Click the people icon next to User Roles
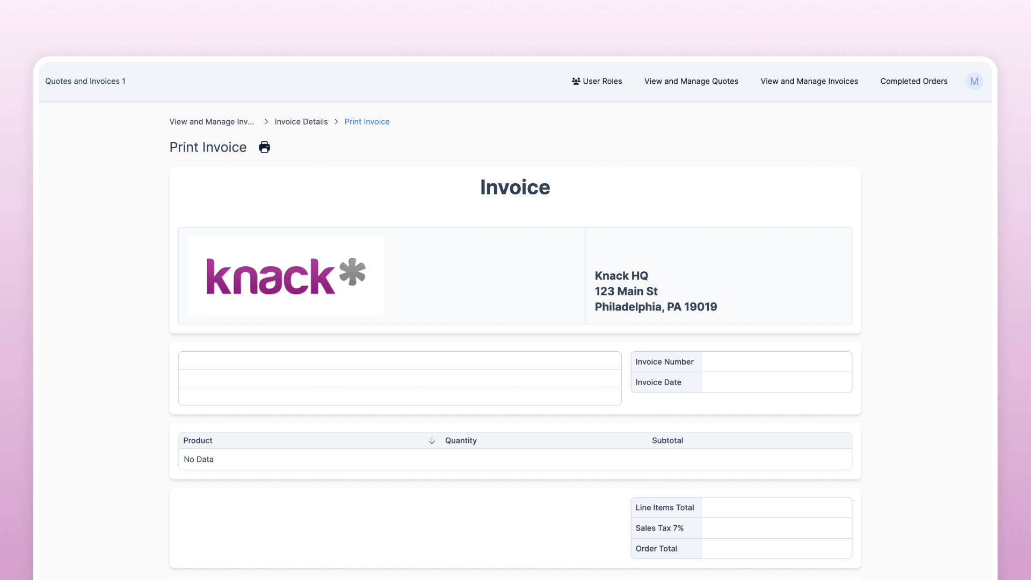Image resolution: width=1031 pixels, height=580 pixels. pos(576,81)
